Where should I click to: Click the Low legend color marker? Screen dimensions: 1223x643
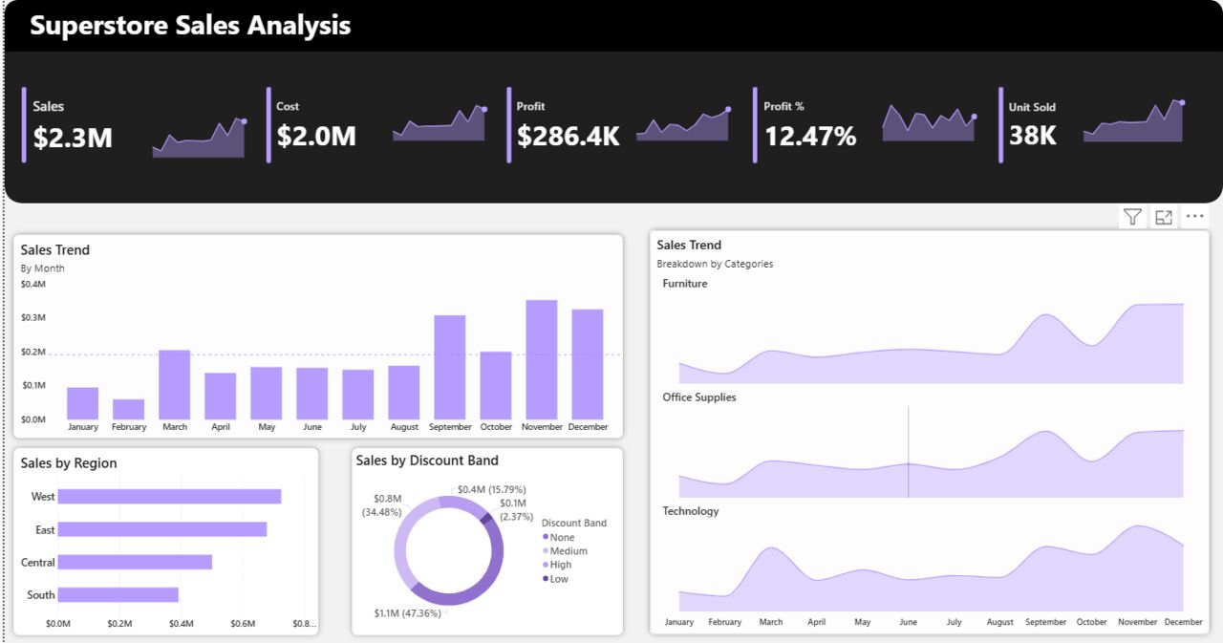[546, 579]
